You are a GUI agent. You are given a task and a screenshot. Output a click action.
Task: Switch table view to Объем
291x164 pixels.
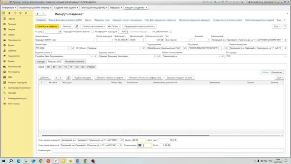click(x=265, y=72)
